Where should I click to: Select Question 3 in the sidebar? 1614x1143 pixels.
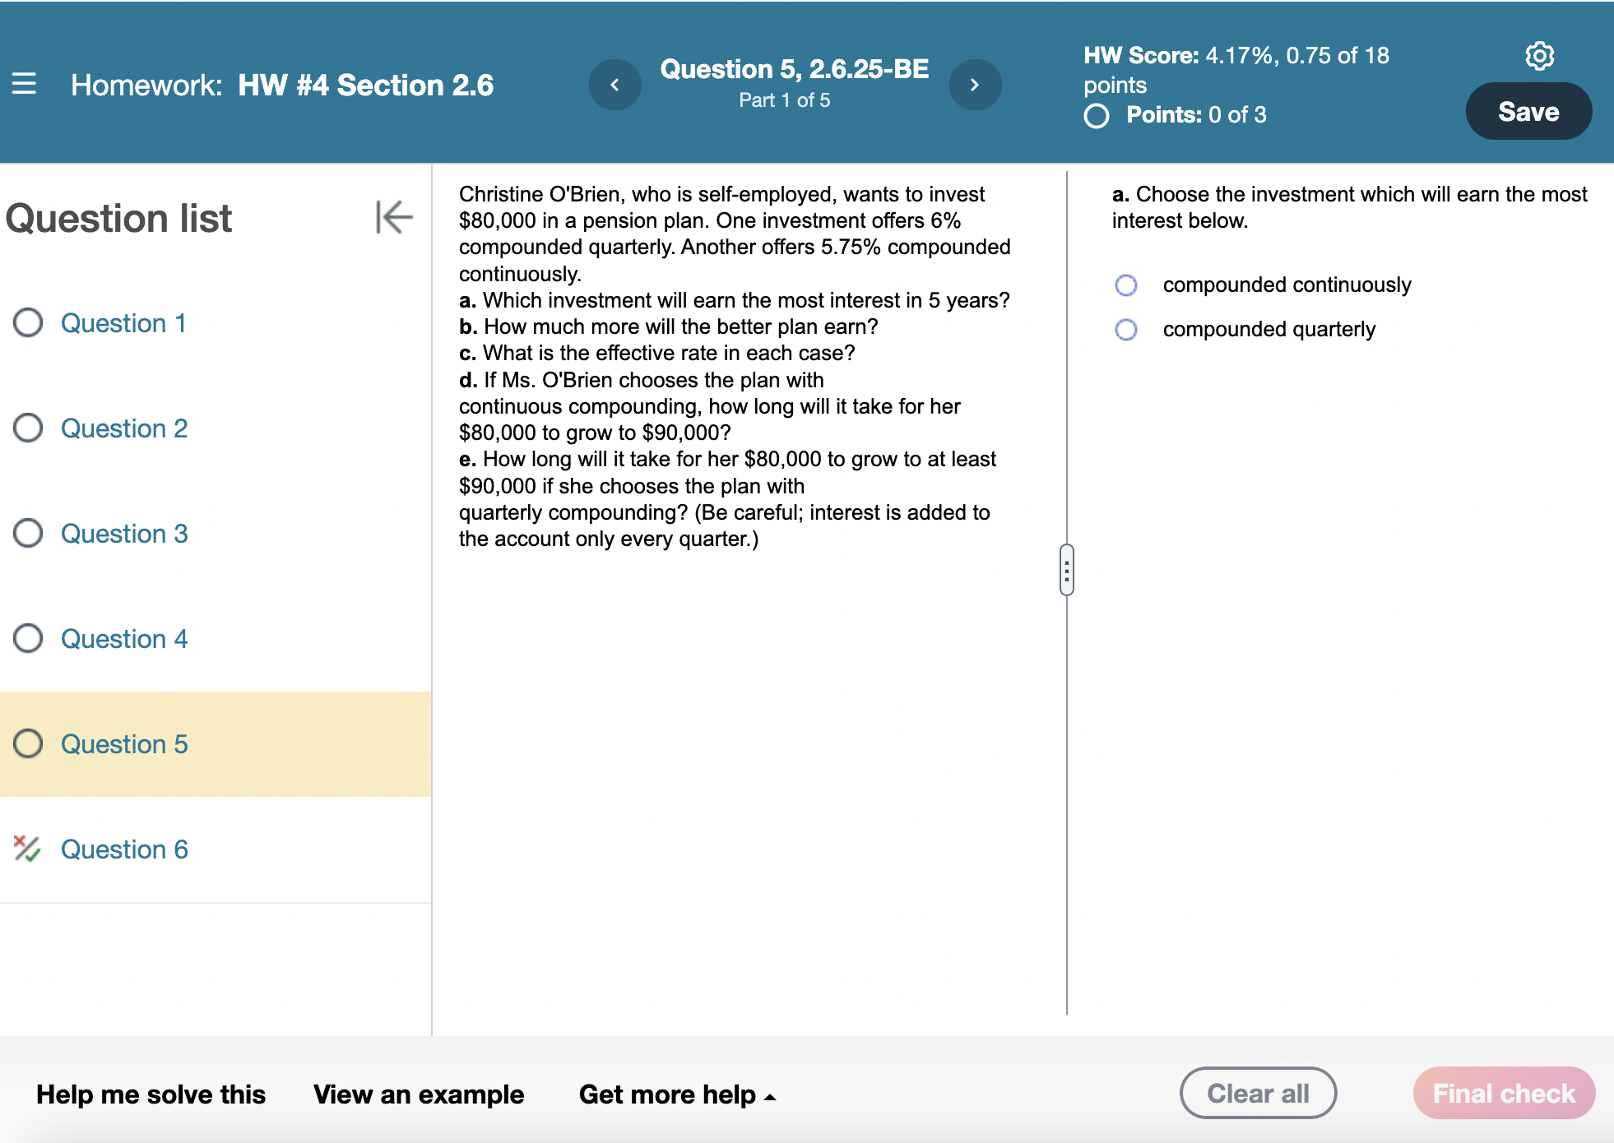(x=124, y=534)
